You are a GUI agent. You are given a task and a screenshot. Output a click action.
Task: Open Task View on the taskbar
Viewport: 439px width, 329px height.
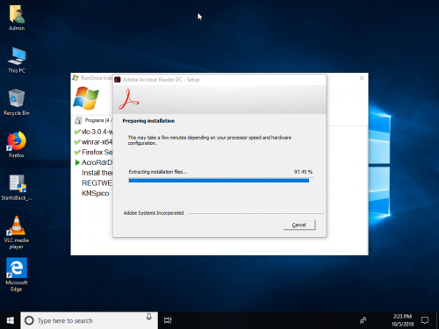click(168, 320)
